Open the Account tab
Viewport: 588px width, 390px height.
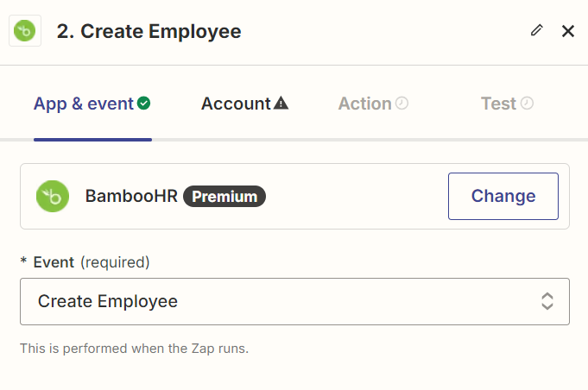236,104
